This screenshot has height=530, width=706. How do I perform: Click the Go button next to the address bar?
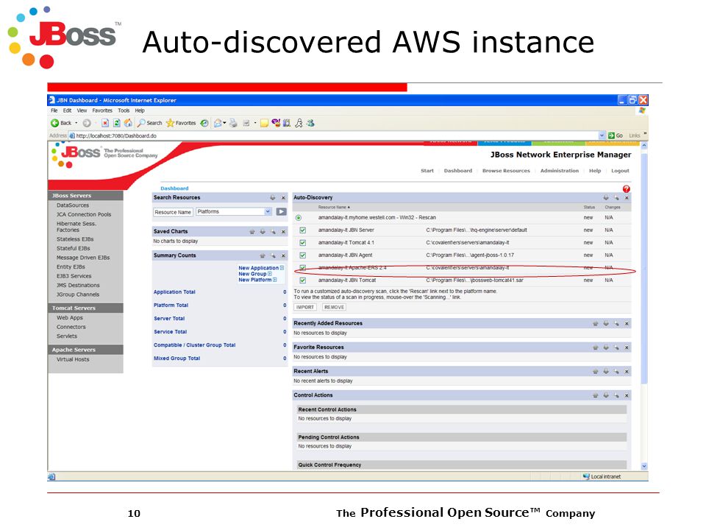click(x=615, y=135)
